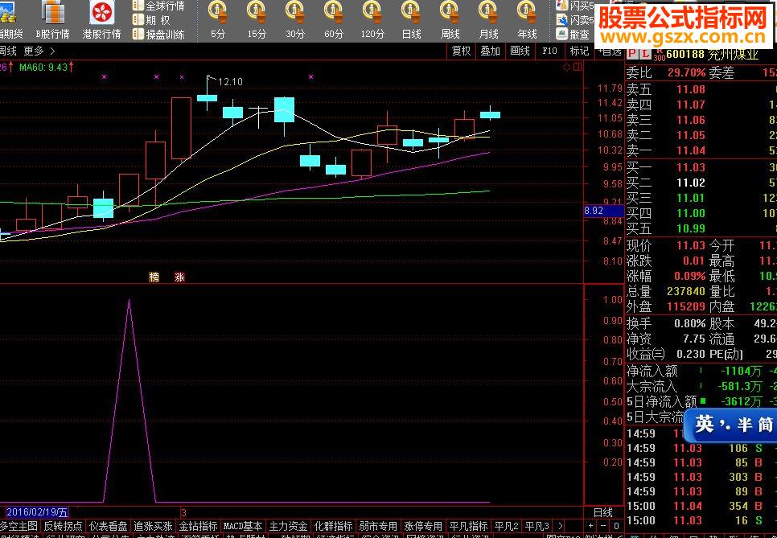Select the 主力资金 indicator tab
Viewport: 777px width, 538px height.
pos(288,526)
